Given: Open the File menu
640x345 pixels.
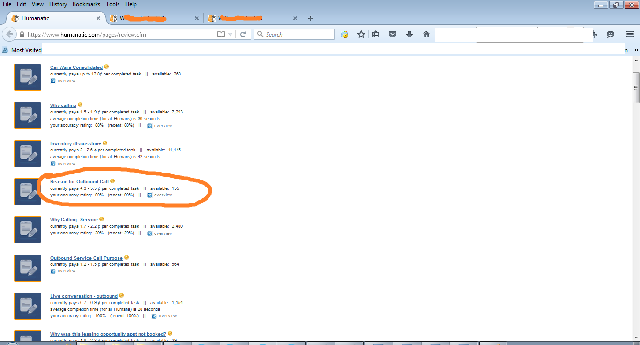Looking at the screenshot, I should coord(7,4).
